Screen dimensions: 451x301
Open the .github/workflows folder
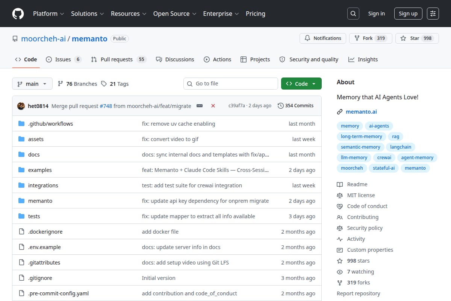click(x=50, y=123)
